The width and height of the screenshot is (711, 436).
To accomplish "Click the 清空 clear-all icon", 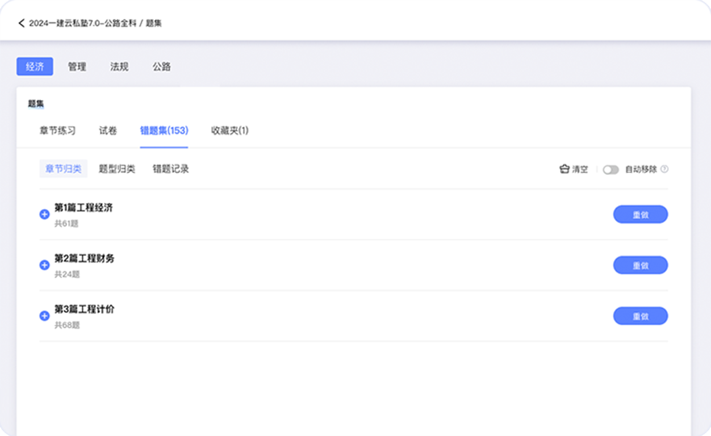I will coord(564,169).
